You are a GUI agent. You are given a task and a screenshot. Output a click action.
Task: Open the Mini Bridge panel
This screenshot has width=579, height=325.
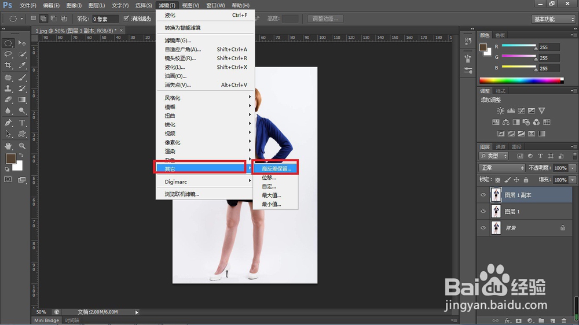(46, 320)
